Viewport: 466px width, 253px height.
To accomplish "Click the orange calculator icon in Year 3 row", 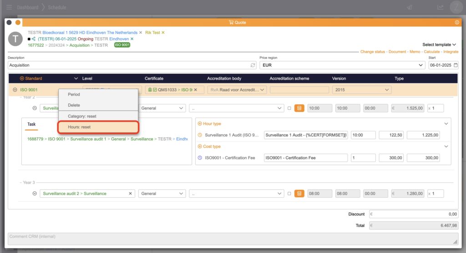I will coord(299,194).
